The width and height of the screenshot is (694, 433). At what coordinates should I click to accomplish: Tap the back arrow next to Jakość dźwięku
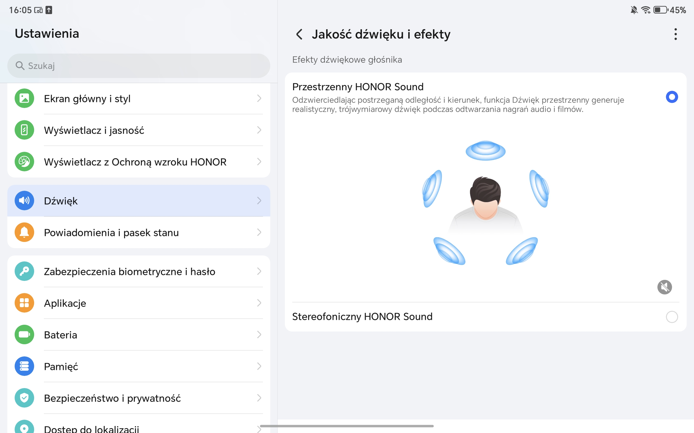(299, 34)
